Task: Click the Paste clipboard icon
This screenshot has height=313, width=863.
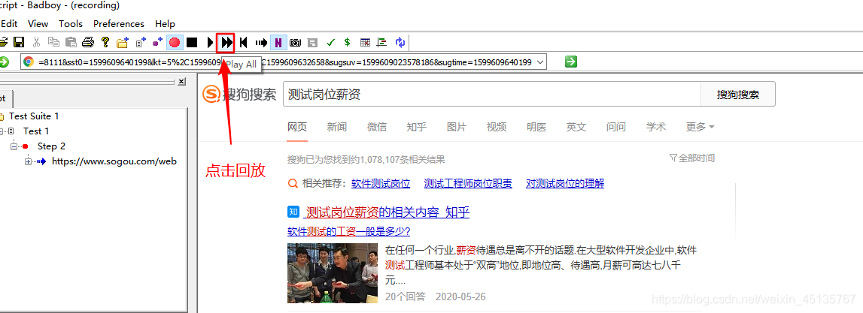Action: point(71,42)
